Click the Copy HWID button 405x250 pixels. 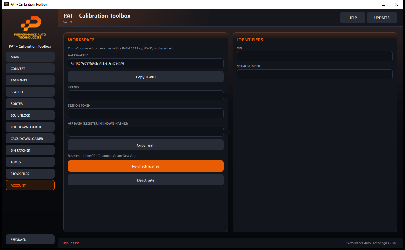tap(146, 77)
